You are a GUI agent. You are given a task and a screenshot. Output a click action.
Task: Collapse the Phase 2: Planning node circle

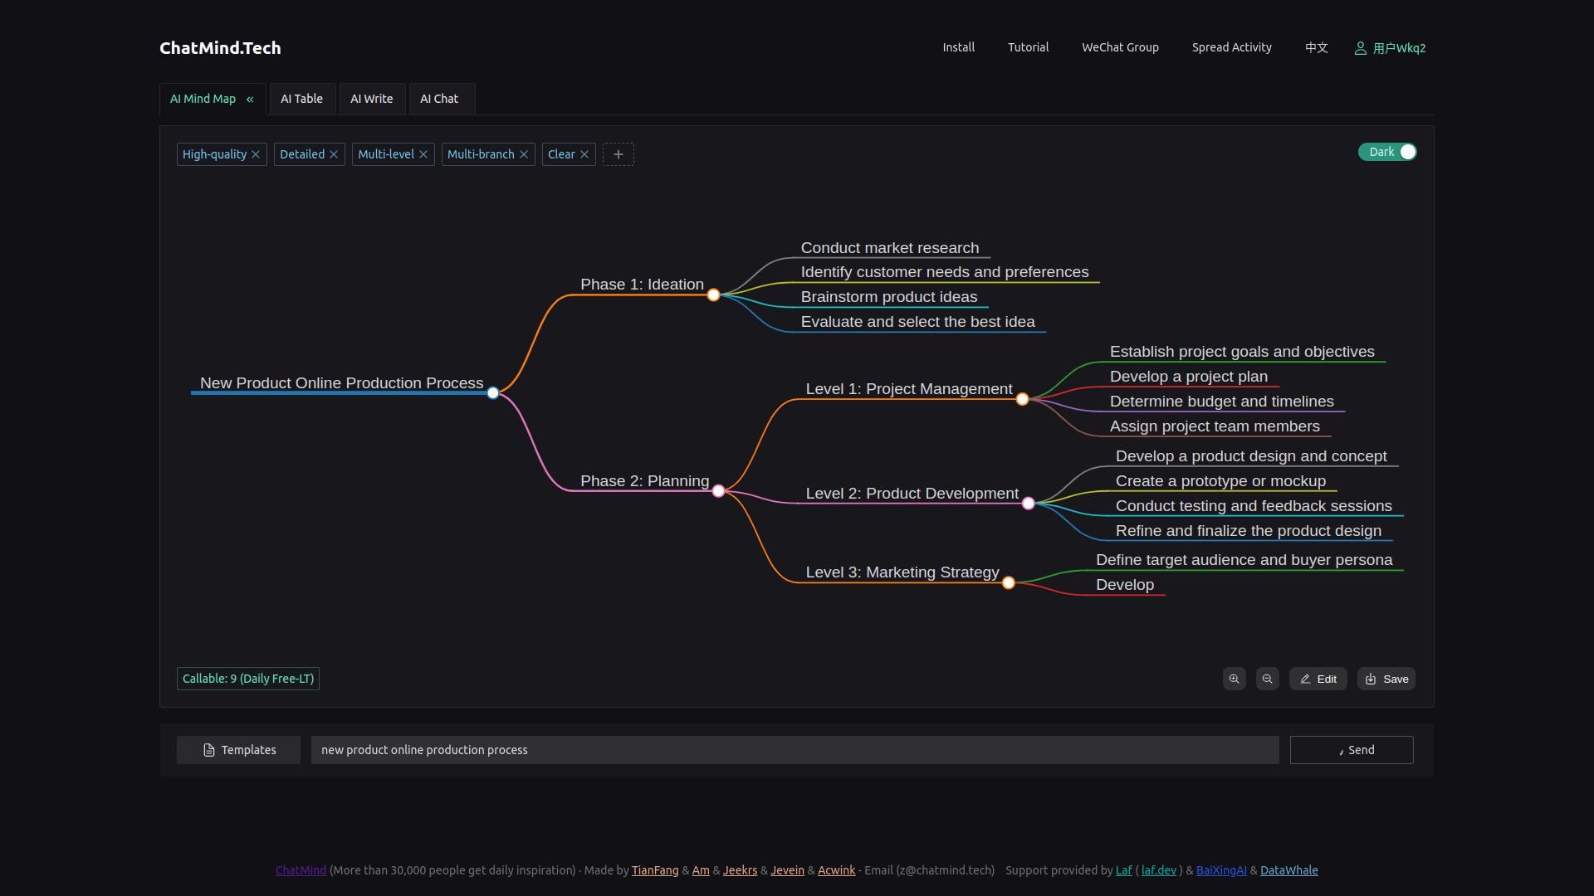(718, 491)
